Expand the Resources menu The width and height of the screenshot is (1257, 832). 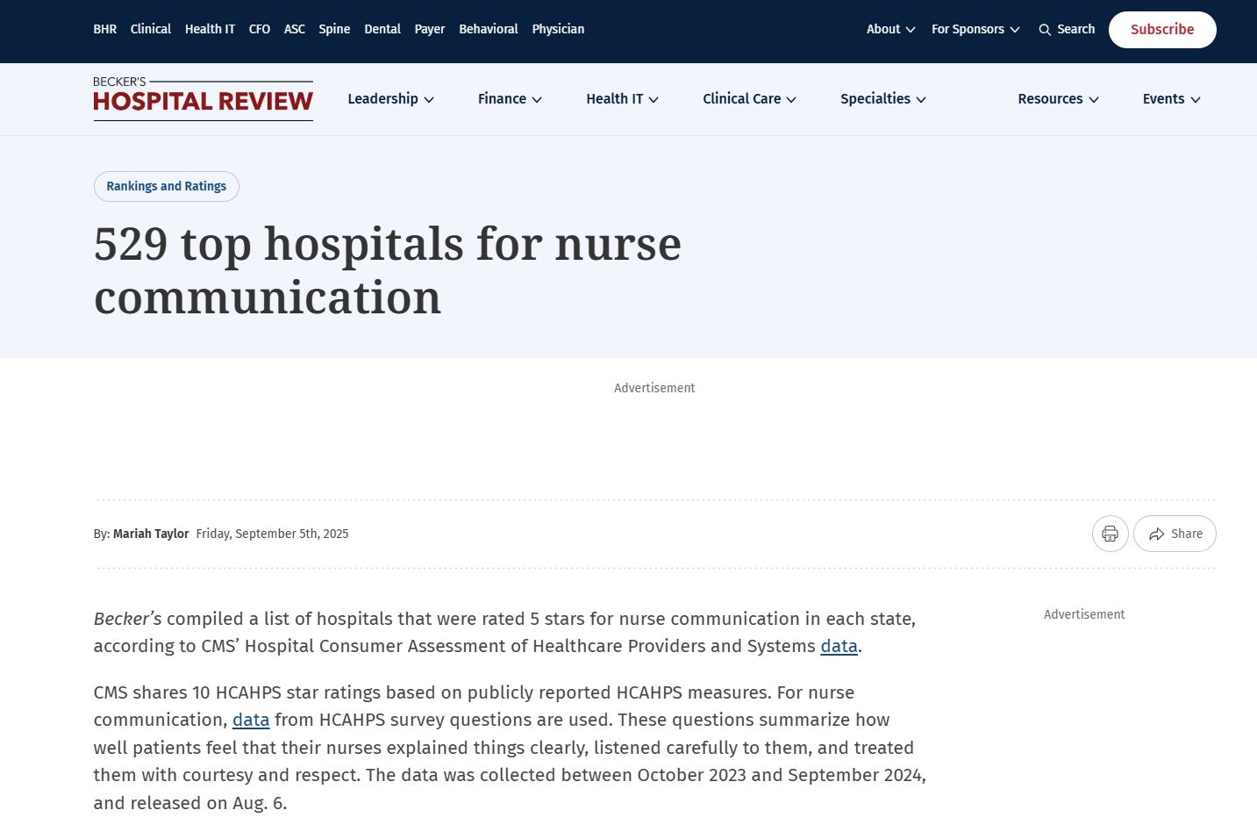click(x=1058, y=99)
